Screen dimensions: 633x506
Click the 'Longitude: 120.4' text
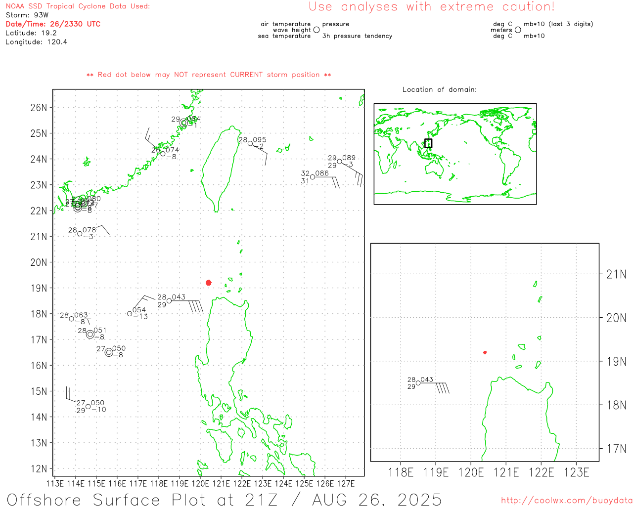[36, 42]
